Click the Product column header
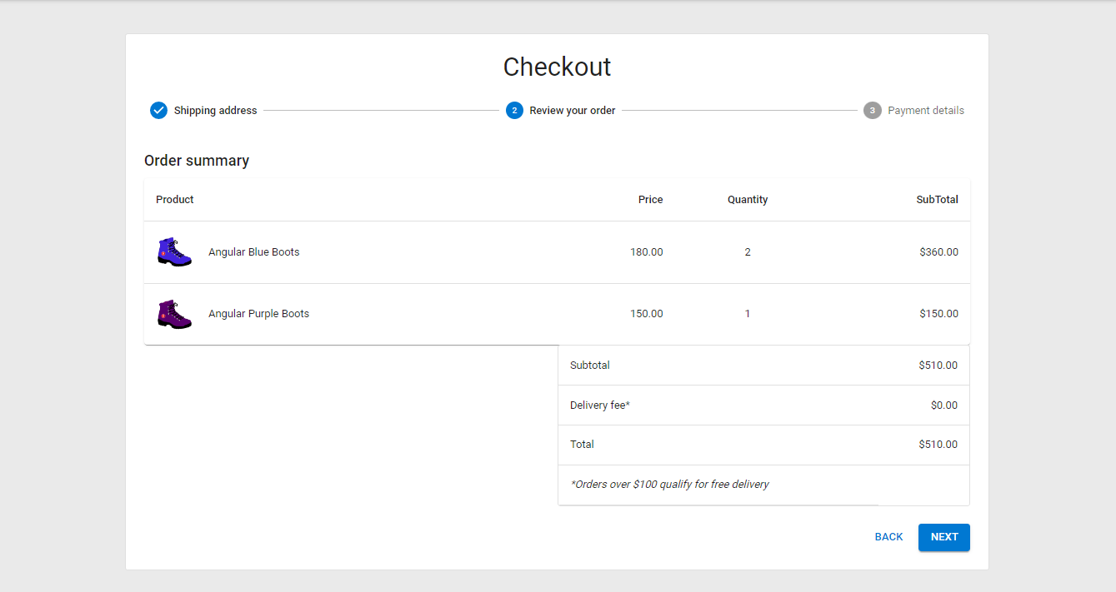This screenshot has width=1116, height=592. [175, 200]
